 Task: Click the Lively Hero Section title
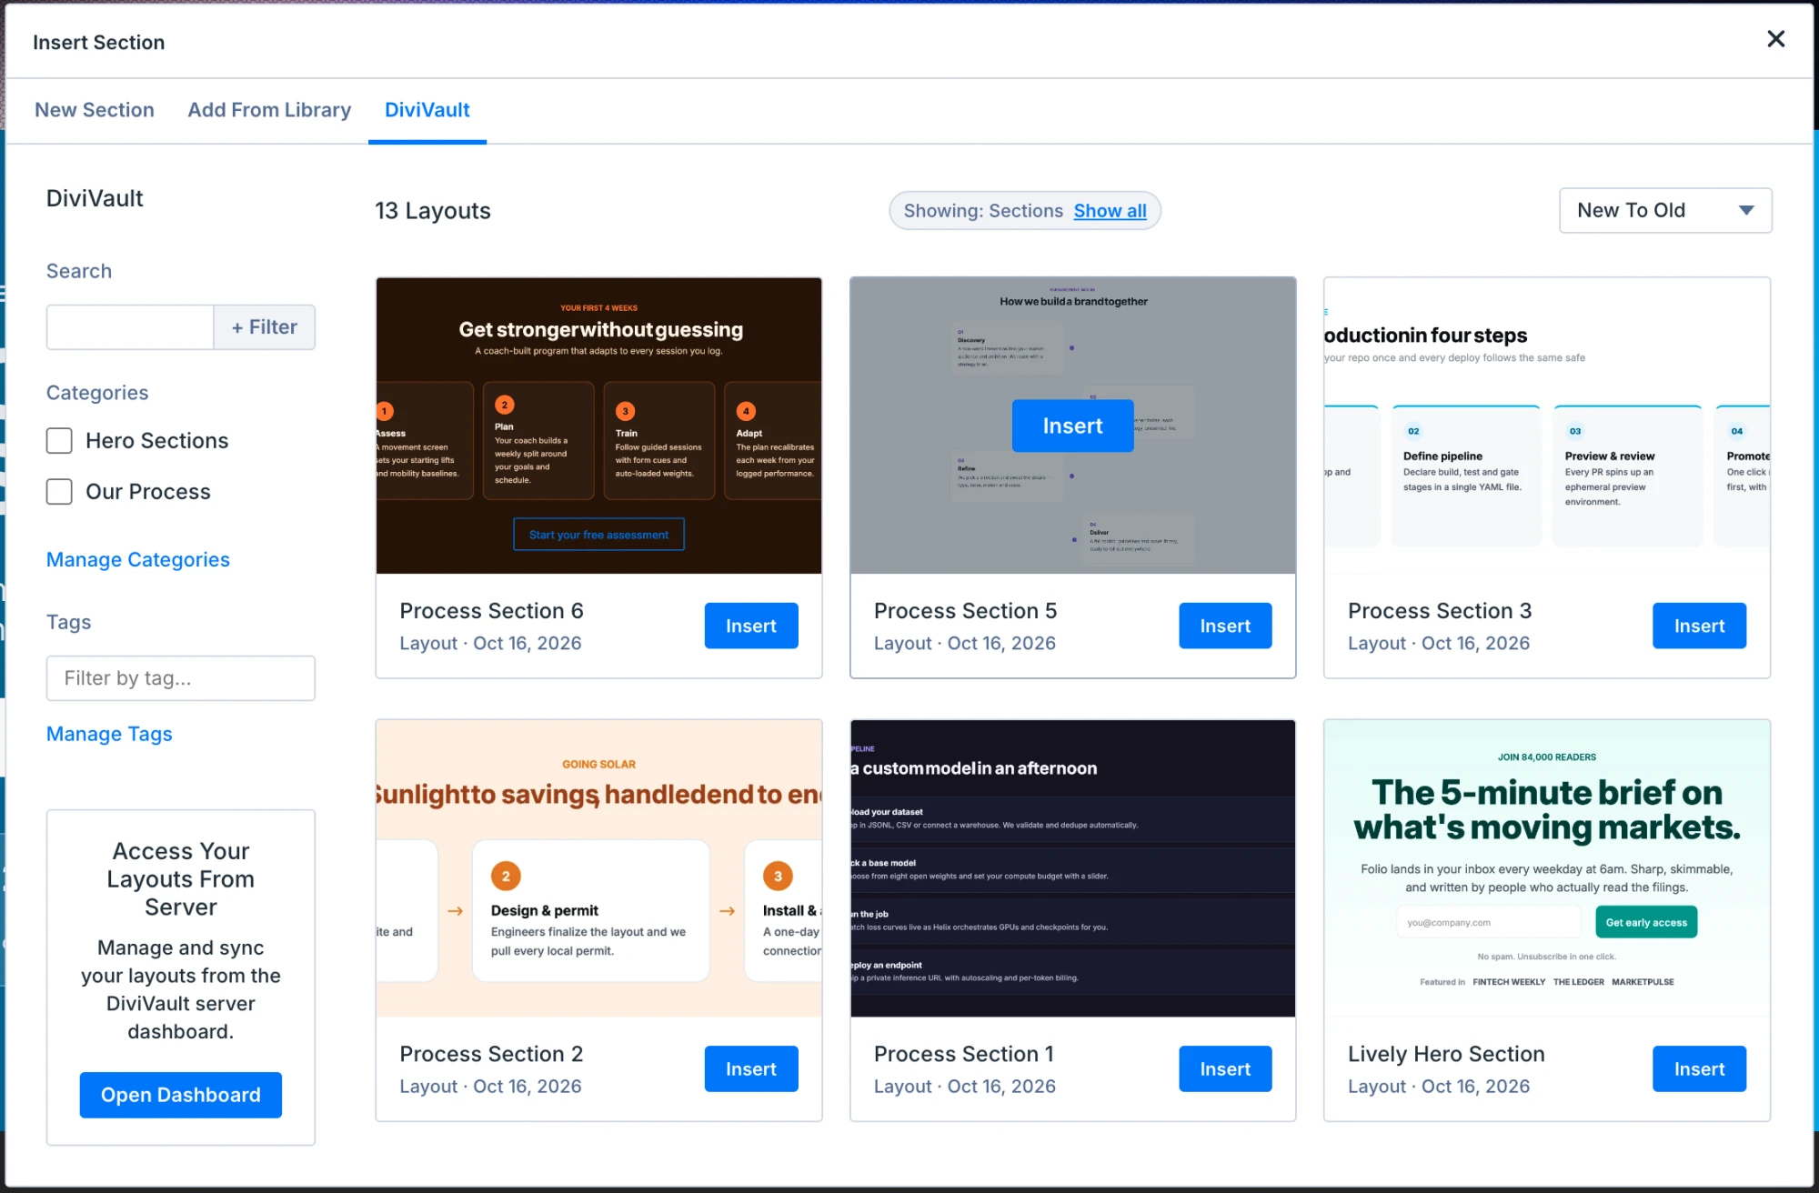pyautogui.click(x=1446, y=1054)
